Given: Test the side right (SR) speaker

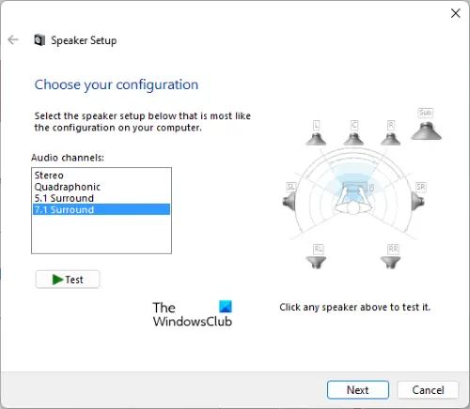Looking at the screenshot, I should click(417, 201).
